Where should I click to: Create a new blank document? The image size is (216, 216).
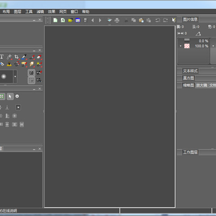pyautogui.click(x=55, y=20)
